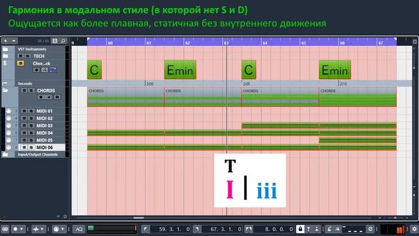Click the 2:05 mark on Seconds ruler
Viewport: 419px width, 236px height.
[246, 84]
